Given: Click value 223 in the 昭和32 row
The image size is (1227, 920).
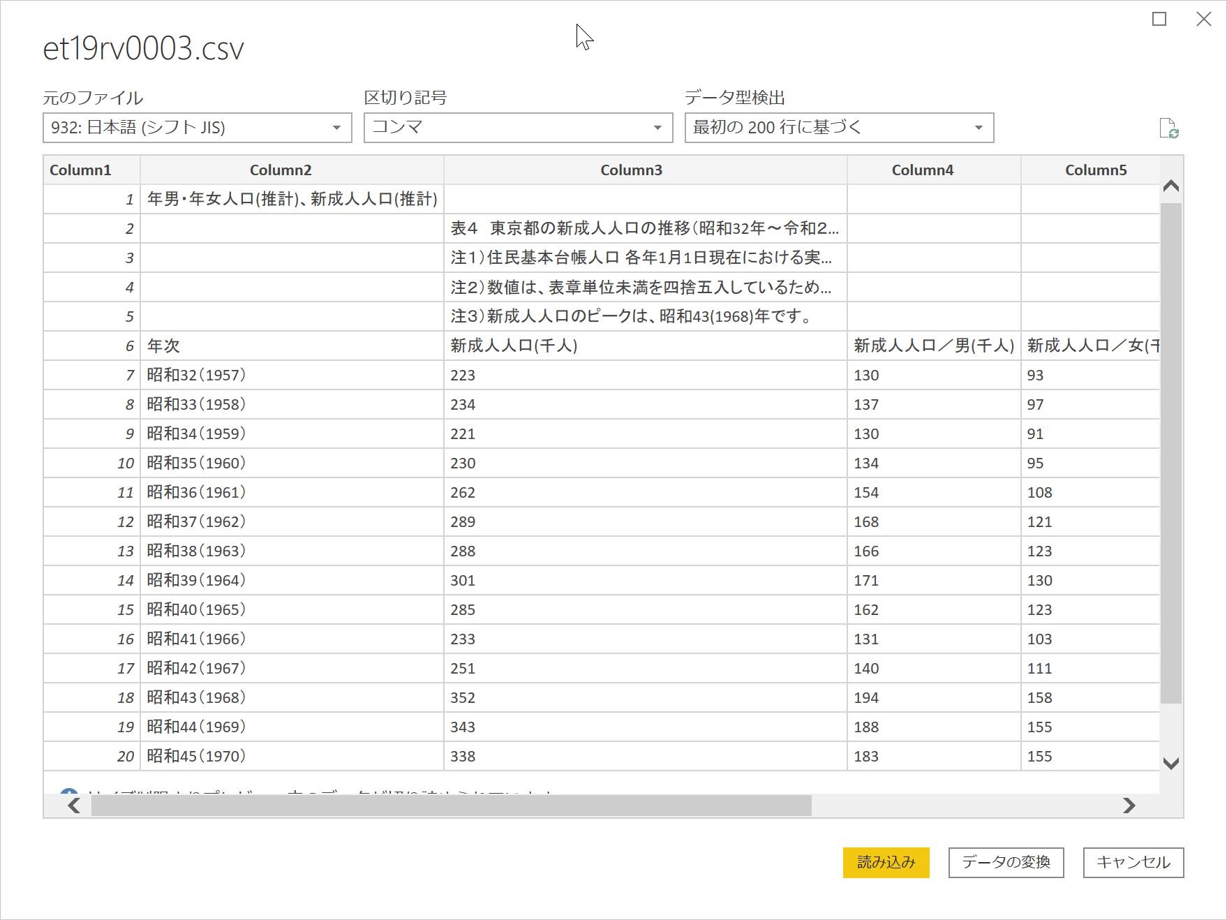Looking at the screenshot, I should point(646,376).
